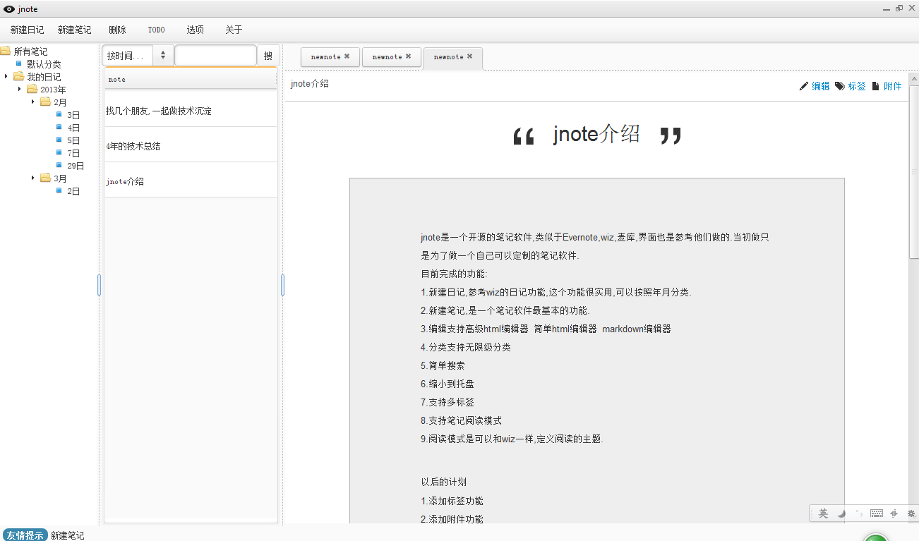
Task: Open the 选项 menu
Action: 195,30
